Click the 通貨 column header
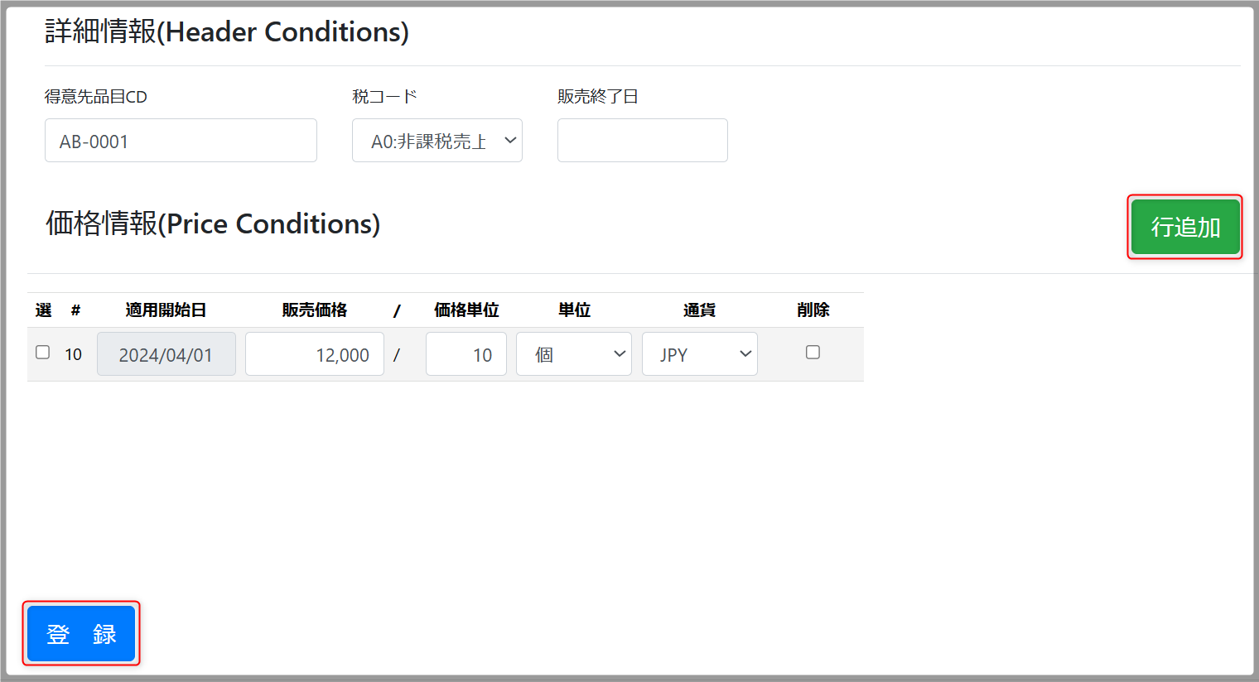 [x=699, y=310]
